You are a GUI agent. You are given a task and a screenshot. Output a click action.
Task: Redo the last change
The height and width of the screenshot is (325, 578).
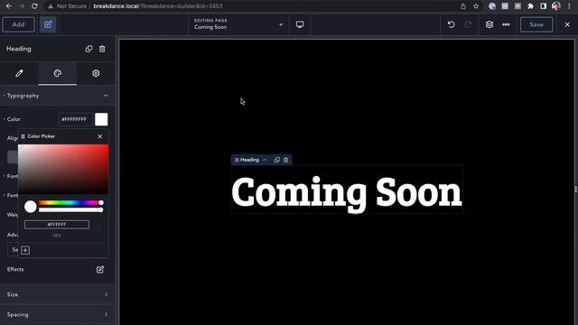point(468,24)
